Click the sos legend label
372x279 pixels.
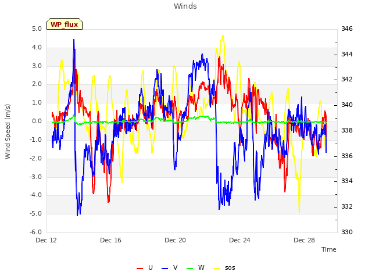coord(230,268)
